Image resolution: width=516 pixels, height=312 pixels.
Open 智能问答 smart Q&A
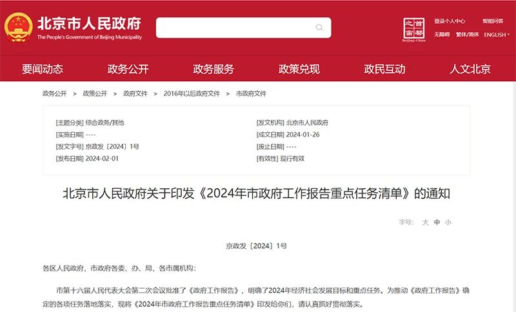point(492,21)
